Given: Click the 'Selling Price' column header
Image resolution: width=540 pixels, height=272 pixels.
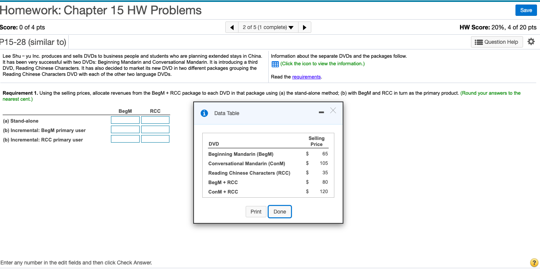Looking at the screenshot, I should pyautogui.click(x=316, y=141).
